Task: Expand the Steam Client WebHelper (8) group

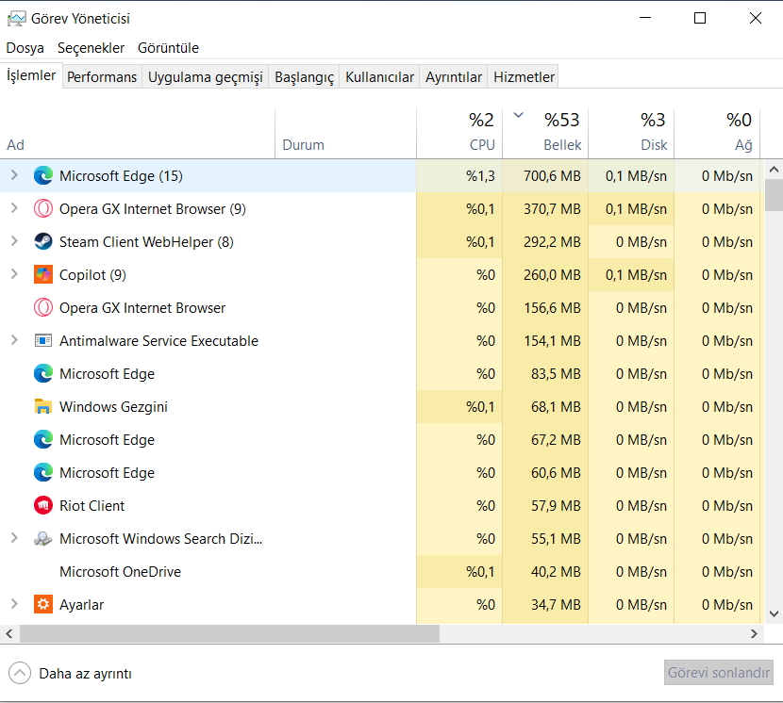Action: (x=14, y=241)
